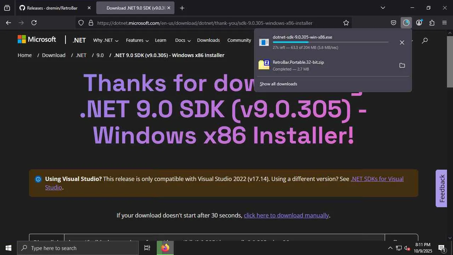Image resolution: width=453 pixels, height=255 pixels.
Task: Go to the .NET home link
Action: (79, 40)
